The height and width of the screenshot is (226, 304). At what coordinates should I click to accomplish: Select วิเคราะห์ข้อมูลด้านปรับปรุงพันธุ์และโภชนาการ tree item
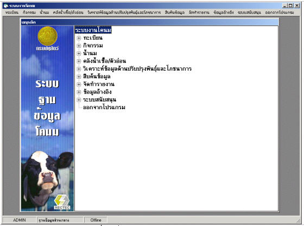point(137,68)
